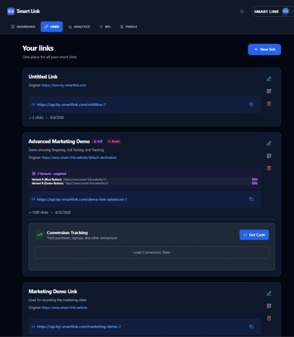
Task: Copy the marketing-demo short link
Action: click(x=251, y=326)
